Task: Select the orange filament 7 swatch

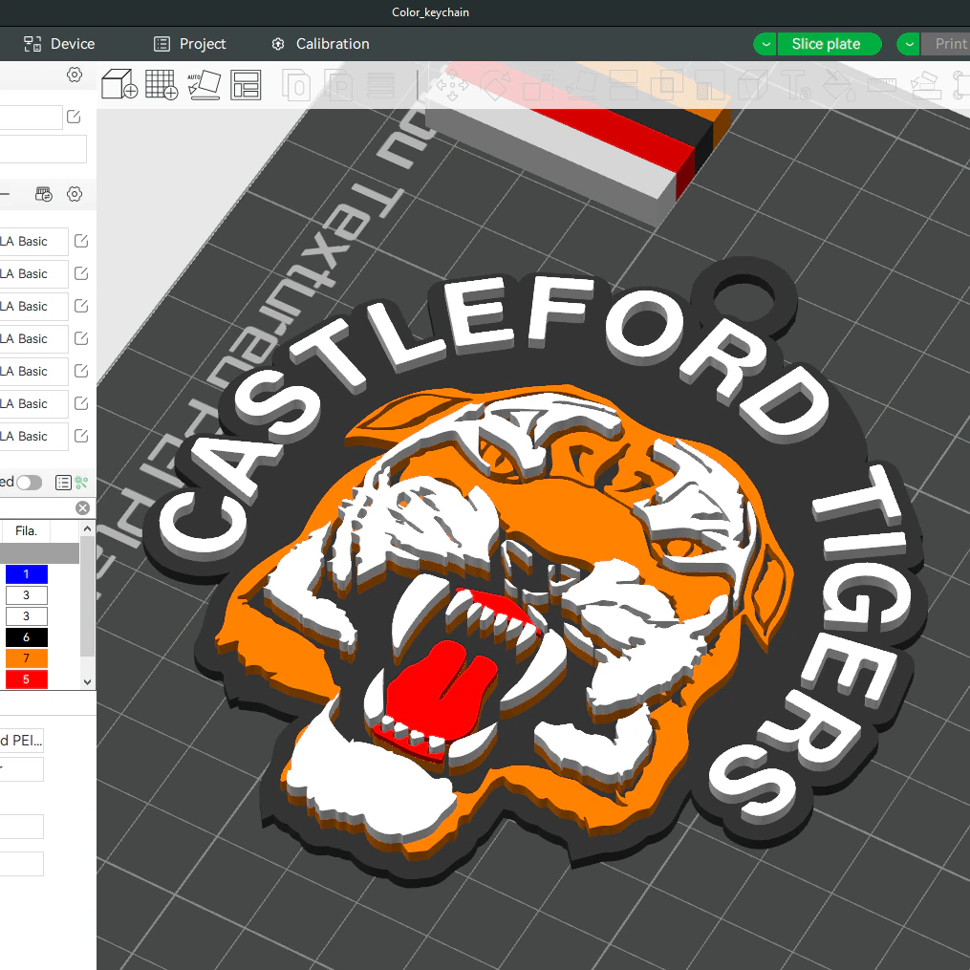Action: [27, 658]
